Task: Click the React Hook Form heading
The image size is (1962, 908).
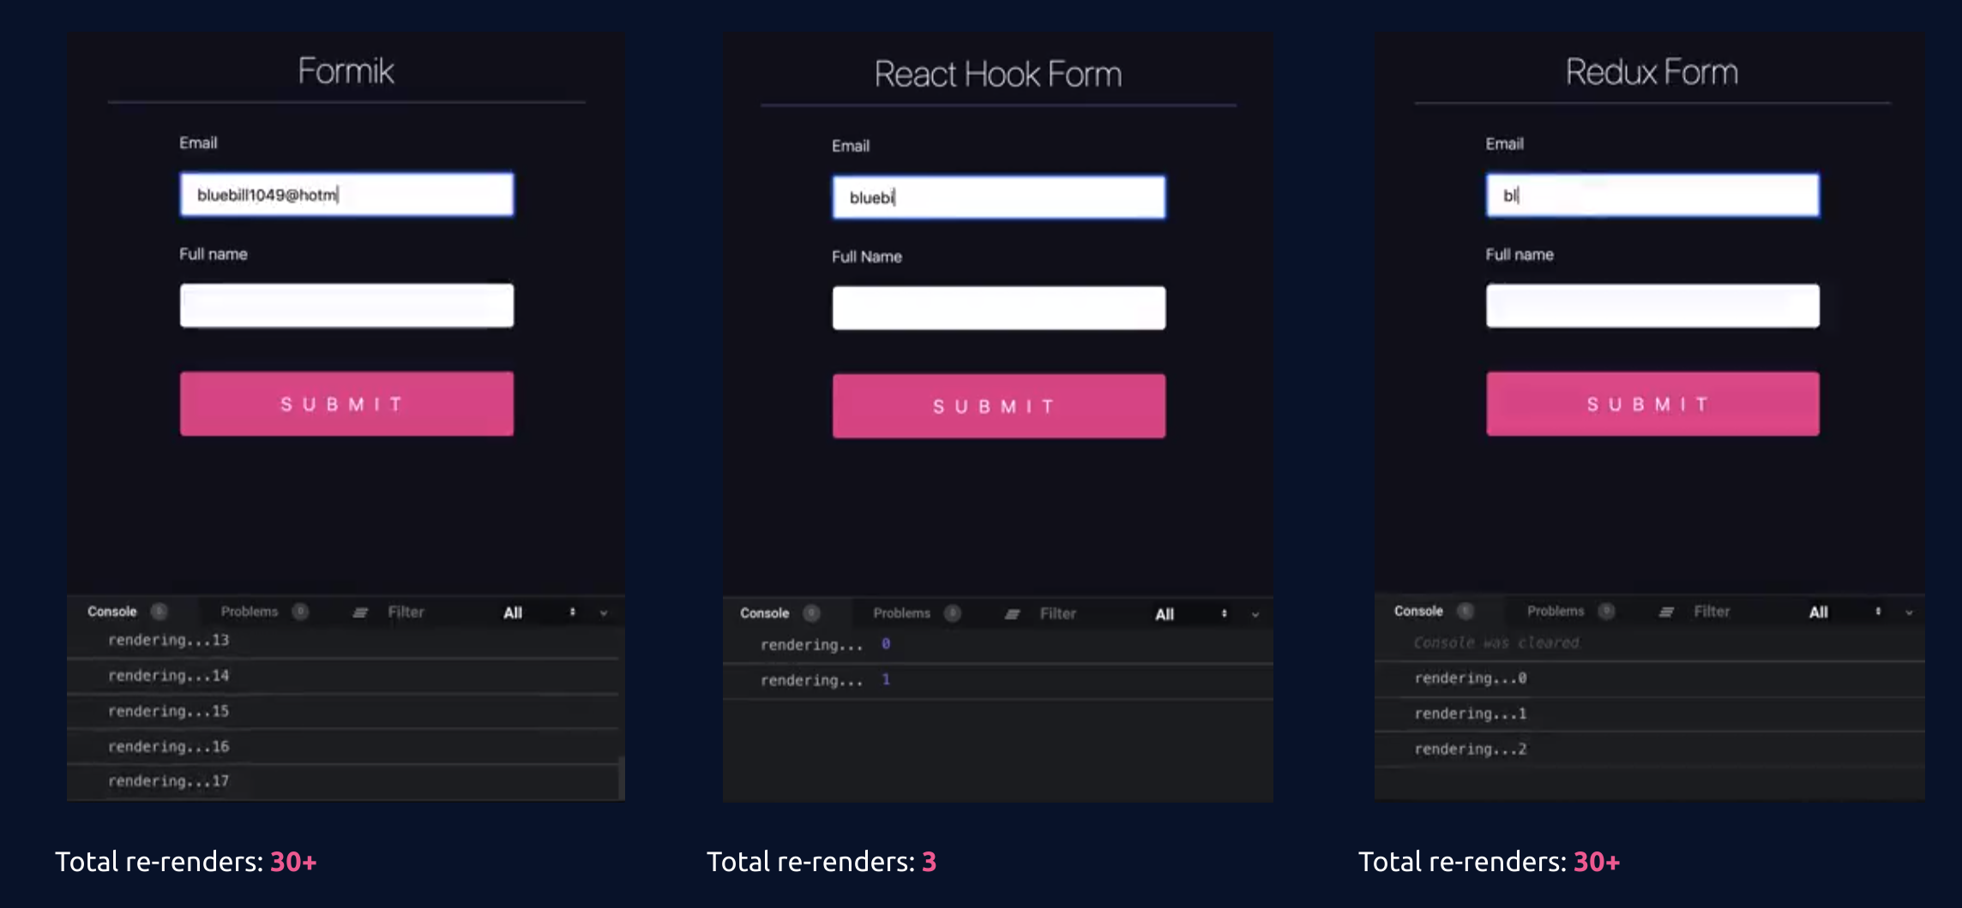Action: pyautogui.click(x=998, y=75)
